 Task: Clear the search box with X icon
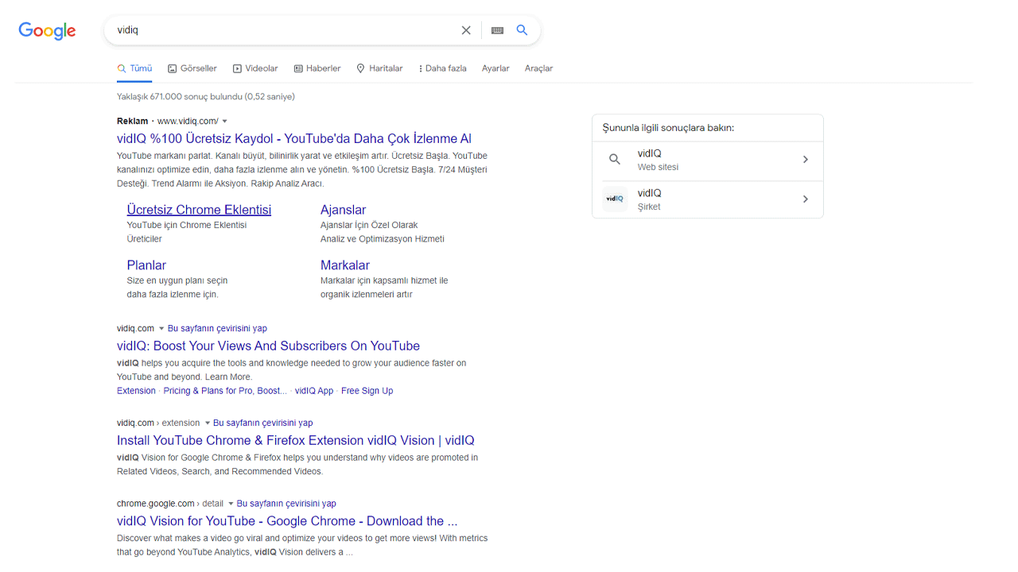point(466,30)
